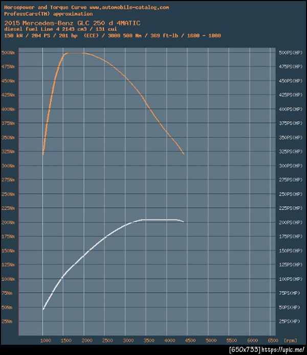Click the '350Nm' left axis label
The width and height of the screenshot is (307, 355).
click(x=8, y=138)
